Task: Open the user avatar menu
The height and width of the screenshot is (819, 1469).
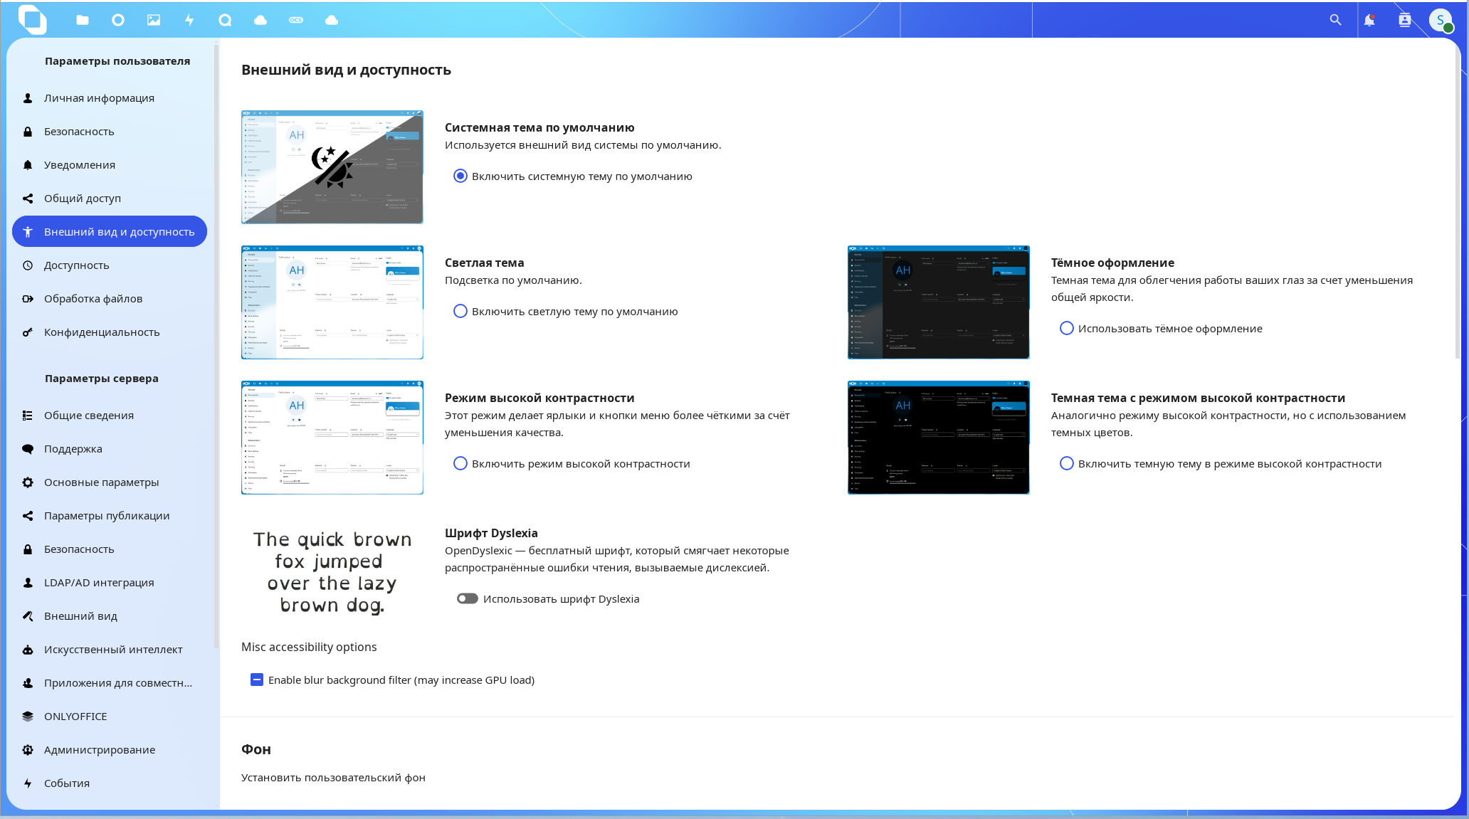Action: (1441, 20)
